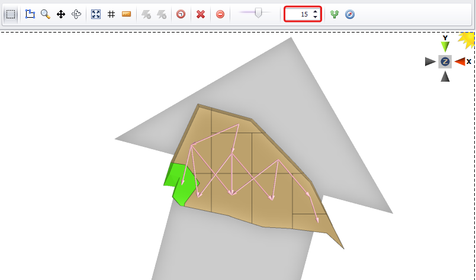This screenshot has width=476, height=280.
Task: Toggle the grid display icon
Action: [111, 14]
